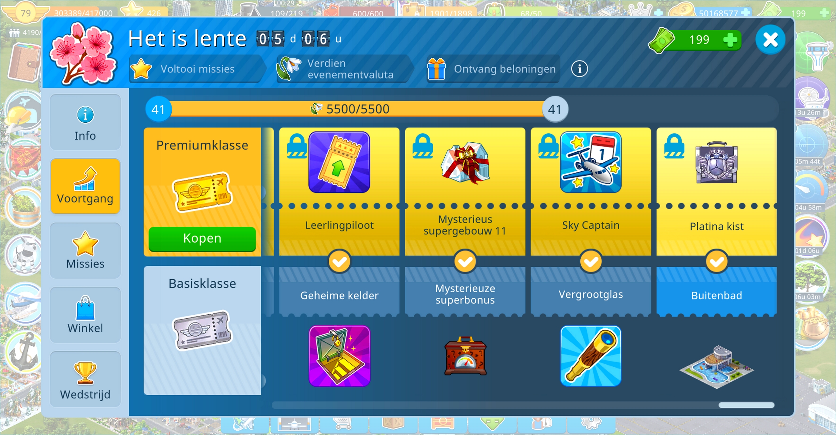
Task: Click the Ontvang beloningen step
Action: [493, 69]
